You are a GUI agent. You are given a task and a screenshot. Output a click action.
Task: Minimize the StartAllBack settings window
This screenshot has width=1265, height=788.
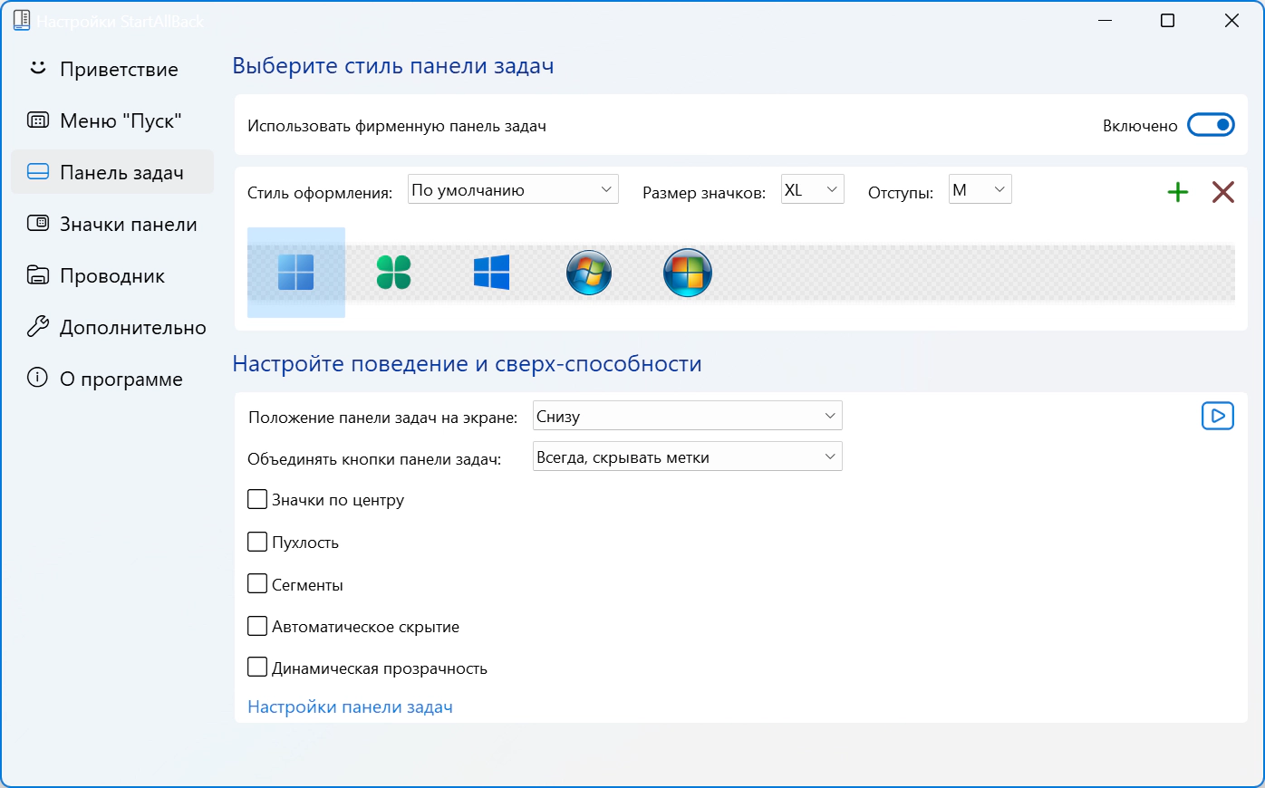click(x=1105, y=21)
